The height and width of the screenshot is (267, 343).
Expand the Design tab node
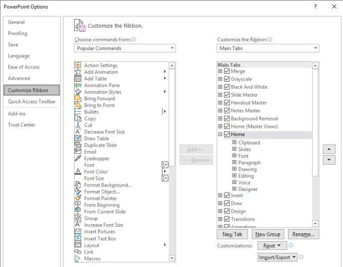tap(220, 211)
